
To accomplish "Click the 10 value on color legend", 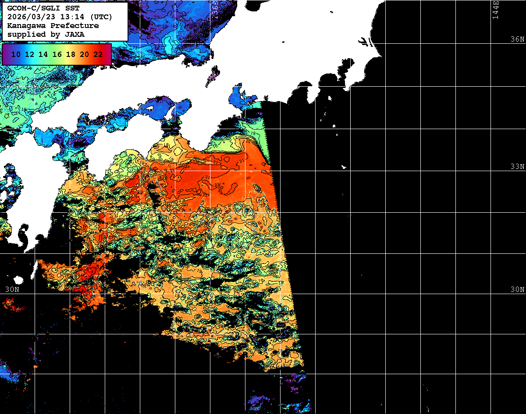I will pos(16,54).
